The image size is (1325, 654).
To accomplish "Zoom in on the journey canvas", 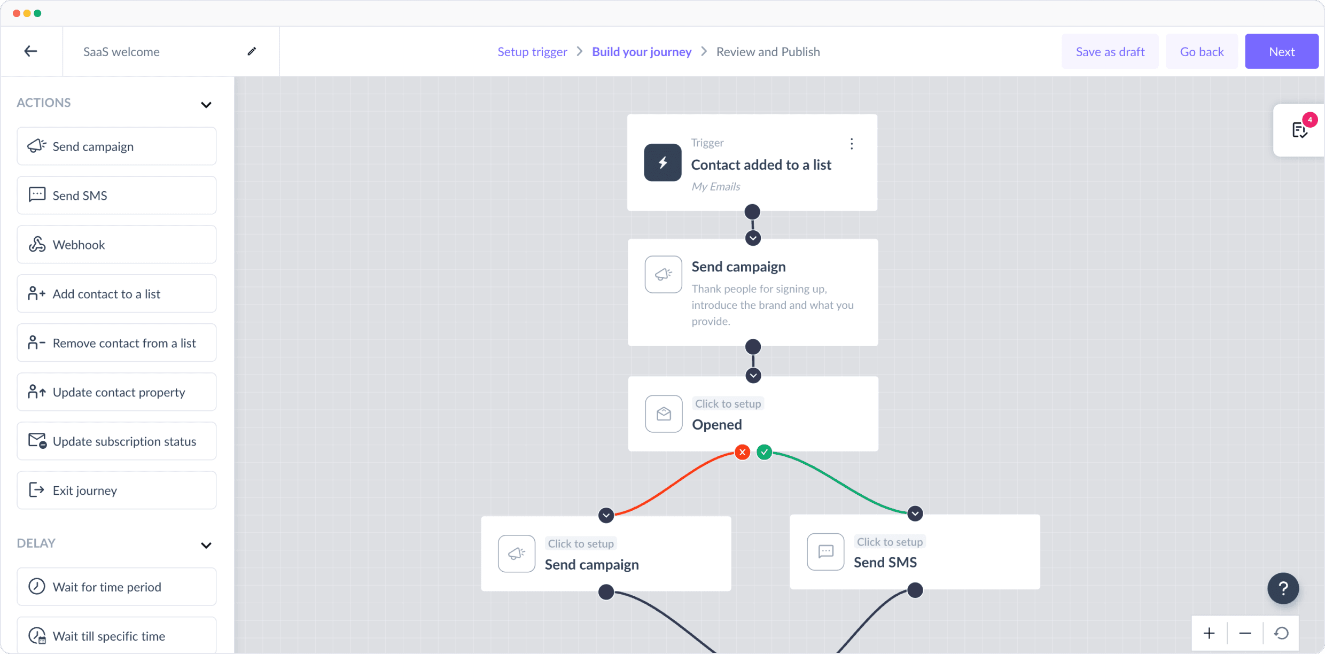I will click(x=1209, y=633).
